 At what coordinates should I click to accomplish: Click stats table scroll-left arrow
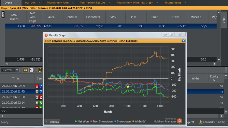(7, 64)
